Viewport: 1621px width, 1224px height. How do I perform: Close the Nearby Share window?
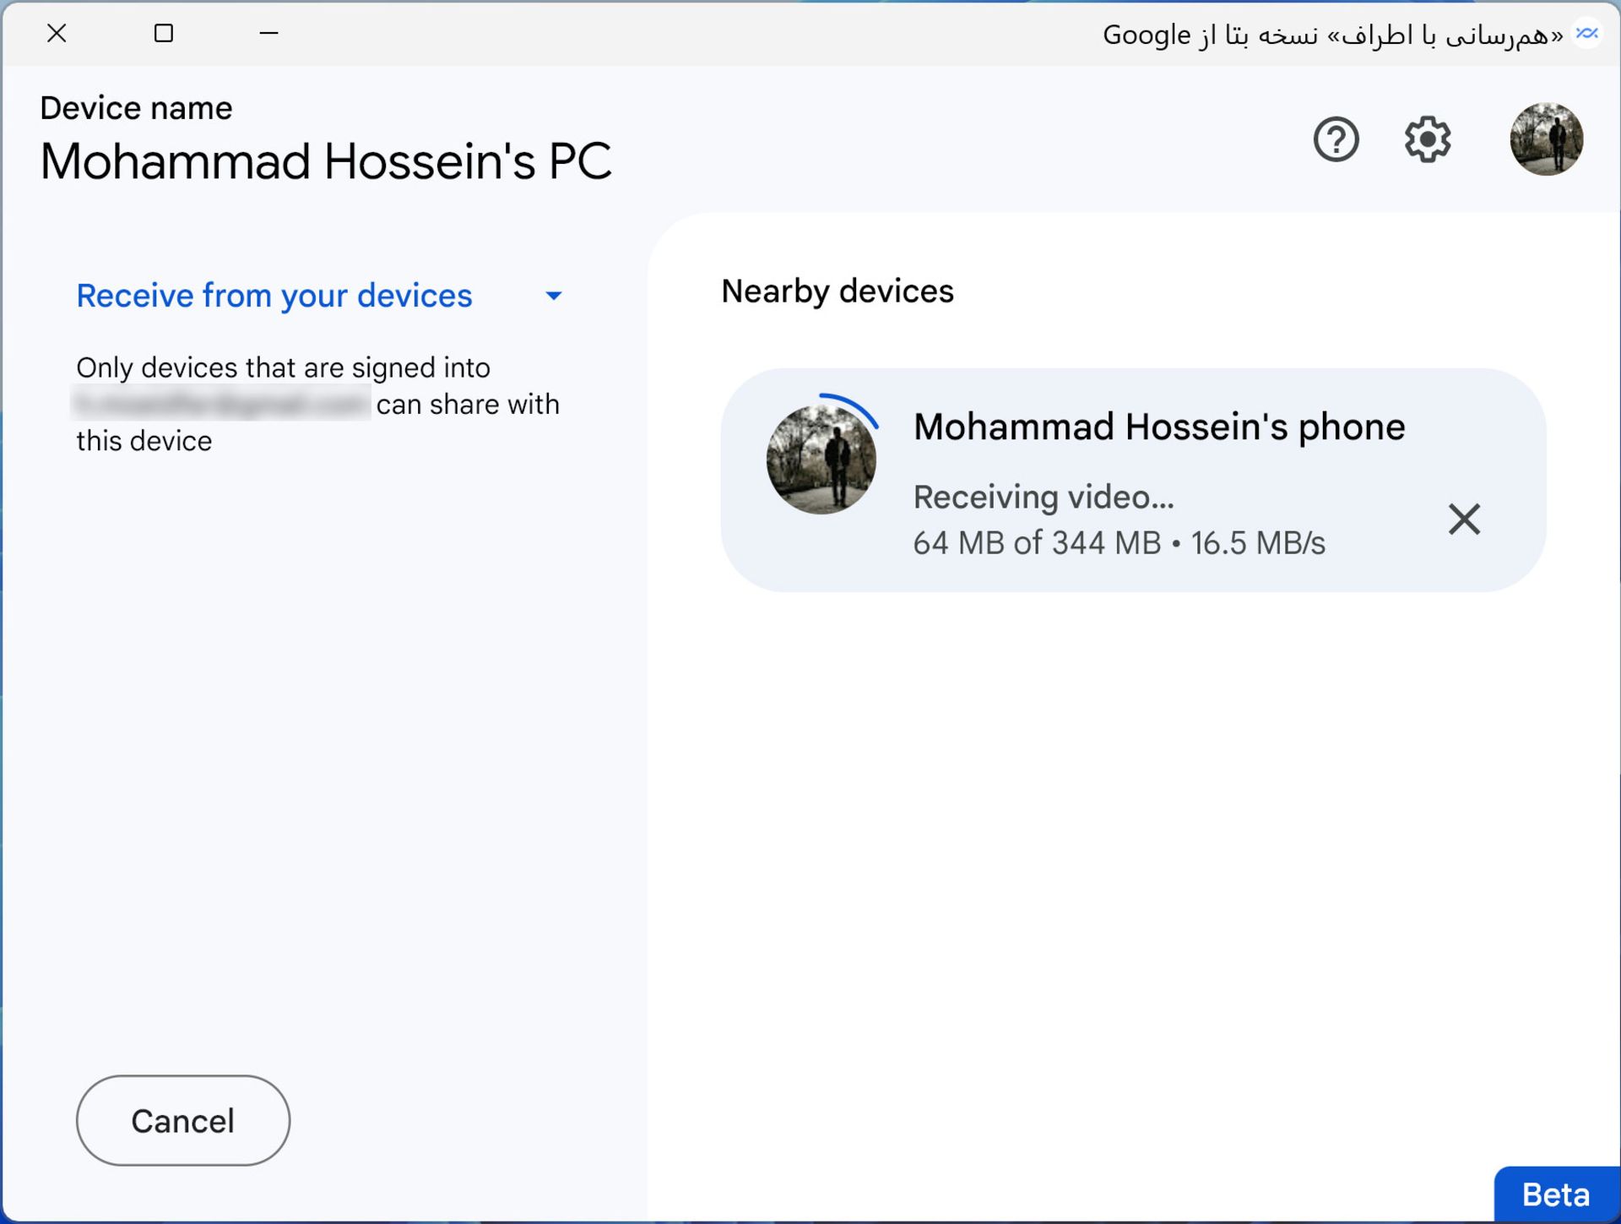click(x=57, y=33)
